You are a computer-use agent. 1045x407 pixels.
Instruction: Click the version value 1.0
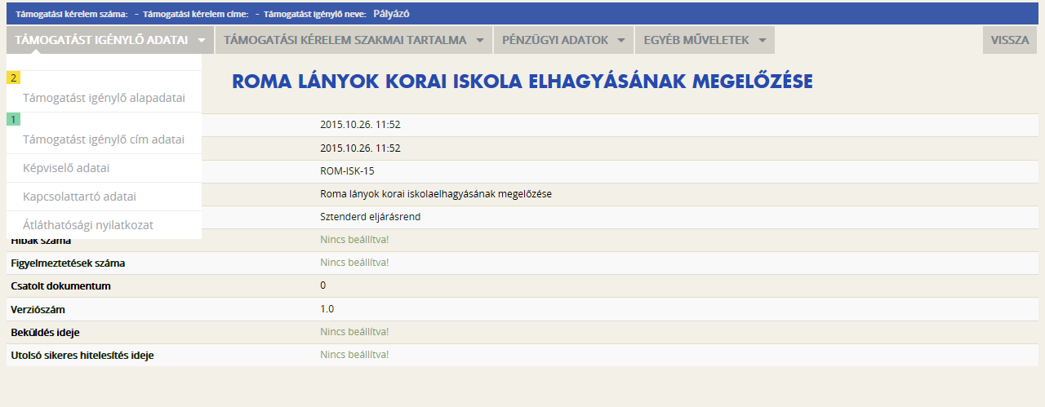pyautogui.click(x=327, y=309)
